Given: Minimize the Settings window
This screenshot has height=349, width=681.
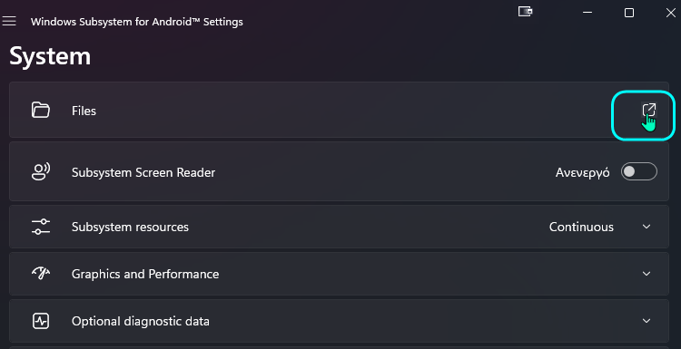Looking at the screenshot, I should 587,13.
